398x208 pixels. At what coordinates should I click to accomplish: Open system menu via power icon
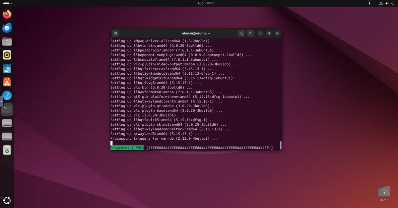click(393, 3)
